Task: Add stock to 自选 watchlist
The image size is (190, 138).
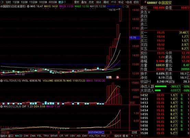Action: pos(129,2)
